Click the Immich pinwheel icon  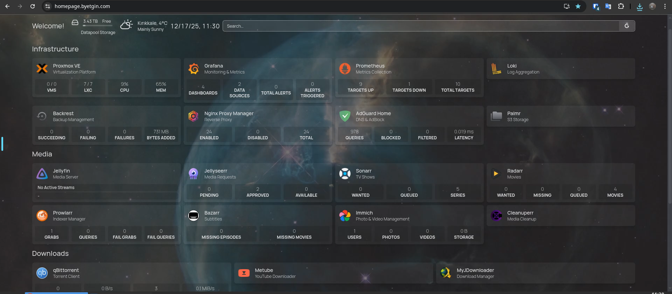point(345,216)
